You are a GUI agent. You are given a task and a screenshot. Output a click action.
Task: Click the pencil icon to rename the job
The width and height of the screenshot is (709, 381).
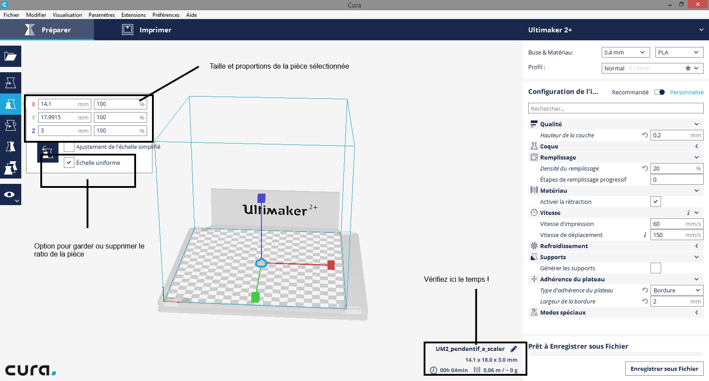pos(514,349)
